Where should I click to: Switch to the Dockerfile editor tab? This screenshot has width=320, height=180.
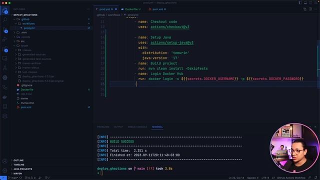pyautogui.click(x=131, y=9)
